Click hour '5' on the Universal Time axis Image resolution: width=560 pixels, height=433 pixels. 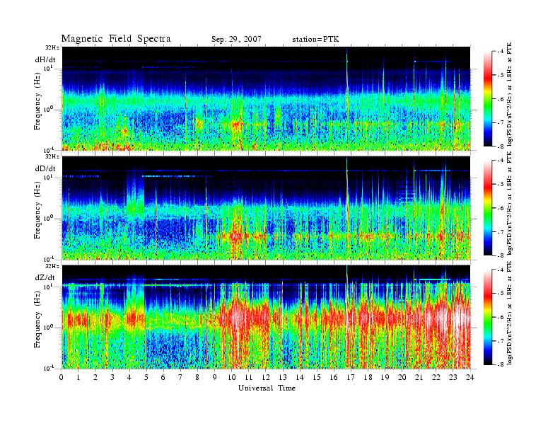tap(146, 377)
